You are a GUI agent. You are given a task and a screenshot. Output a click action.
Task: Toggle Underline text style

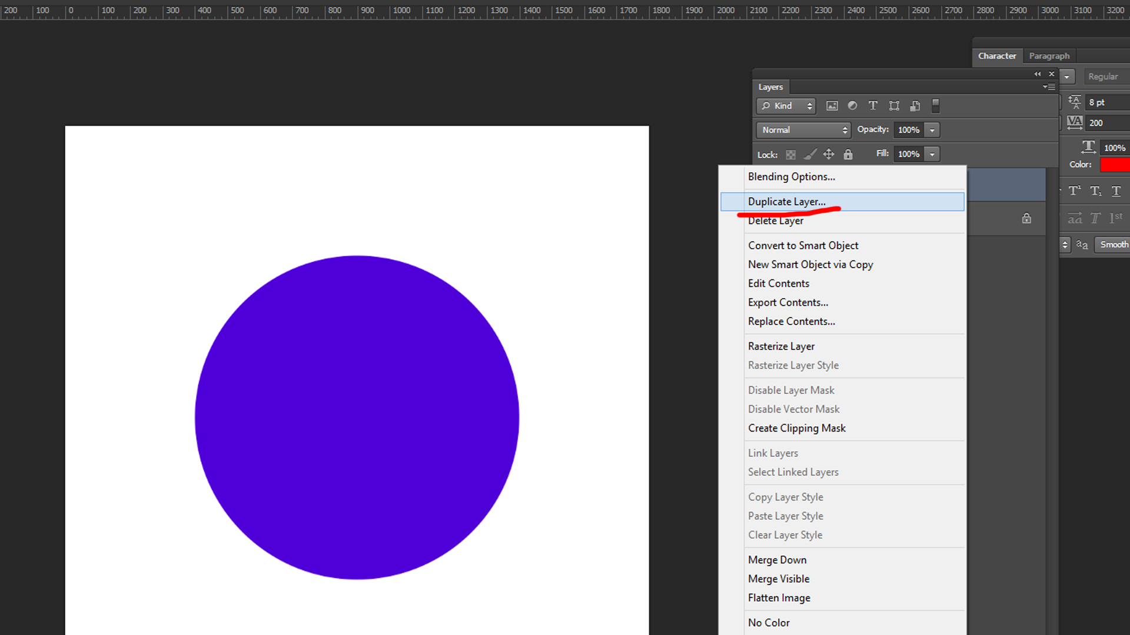1116,190
